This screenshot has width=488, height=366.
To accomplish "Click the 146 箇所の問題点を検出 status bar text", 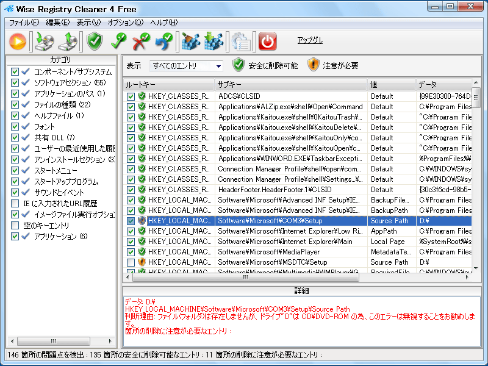I will [x=46, y=355].
